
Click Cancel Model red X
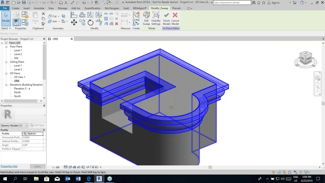(175, 19)
